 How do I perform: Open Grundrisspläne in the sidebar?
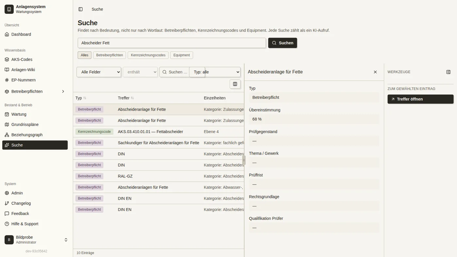point(35,124)
